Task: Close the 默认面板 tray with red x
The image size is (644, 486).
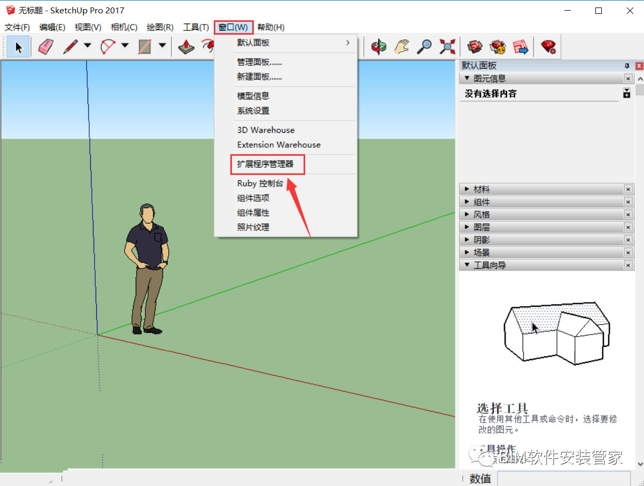Action: 639,66
